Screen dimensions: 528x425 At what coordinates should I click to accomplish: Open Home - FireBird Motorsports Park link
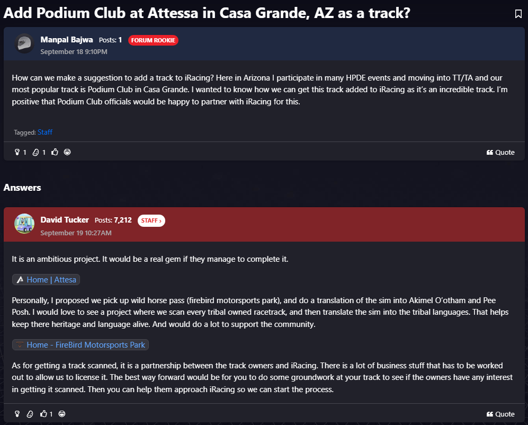(x=80, y=344)
